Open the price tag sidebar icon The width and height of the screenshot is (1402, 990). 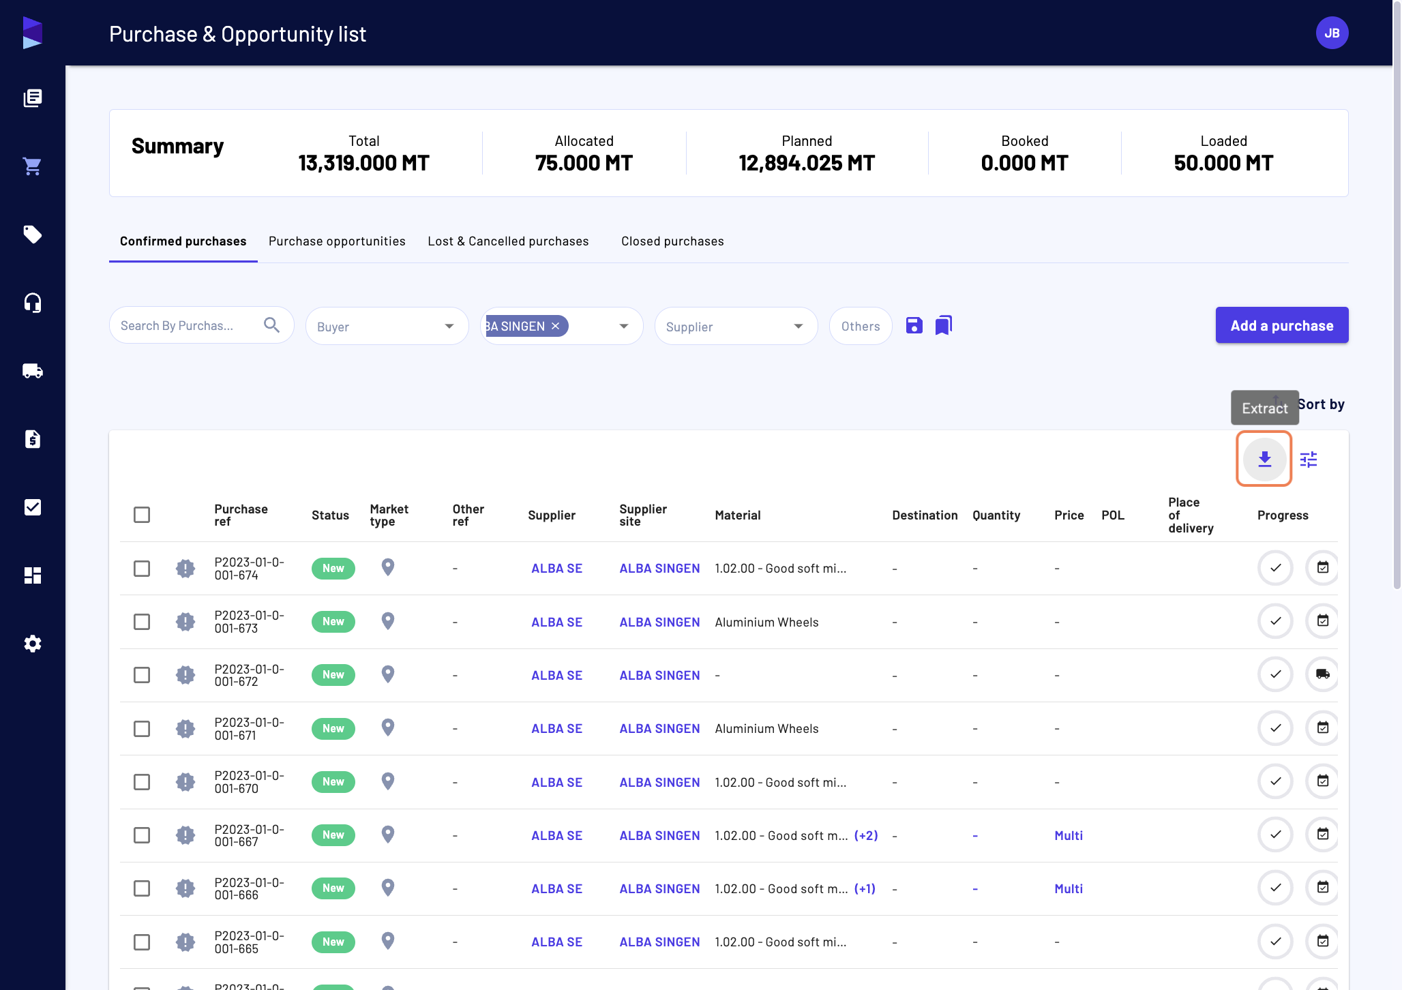coord(32,235)
